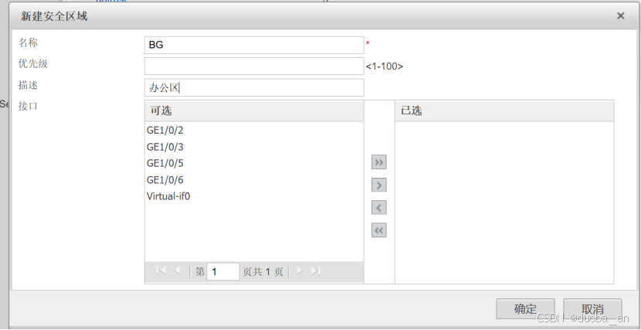The width and height of the screenshot is (641, 330).
Task: Add selected interface with single right arrow
Action: tap(378, 185)
